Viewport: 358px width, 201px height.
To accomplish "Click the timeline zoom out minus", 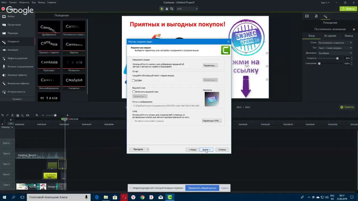I will (x=43, y=115).
